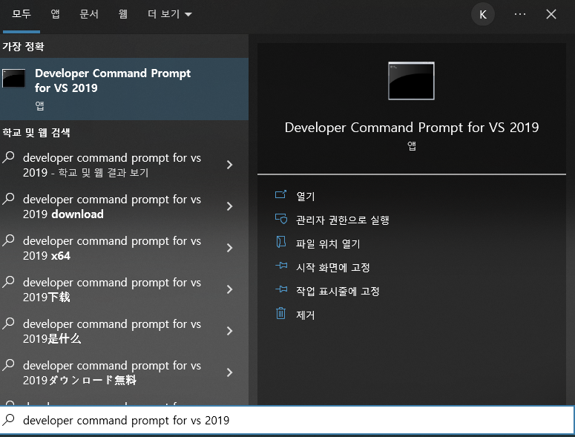
Task: Click the open file location icon
Action: click(x=281, y=242)
